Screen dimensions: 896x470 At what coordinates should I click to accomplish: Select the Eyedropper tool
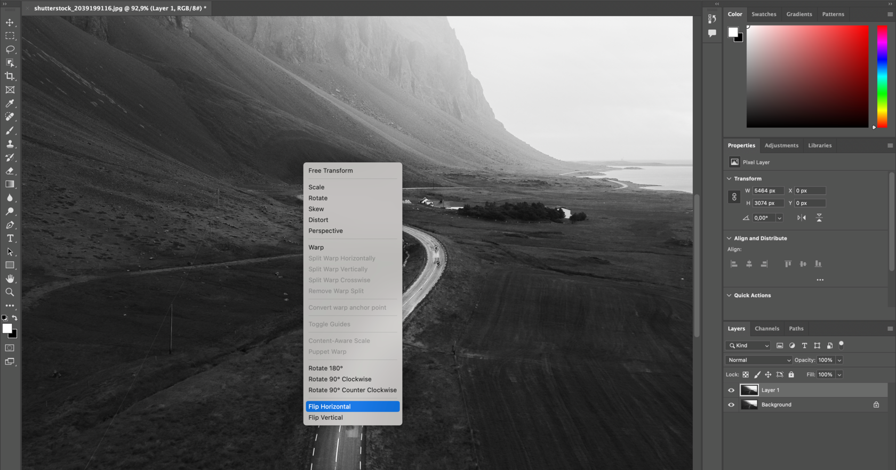10,103
